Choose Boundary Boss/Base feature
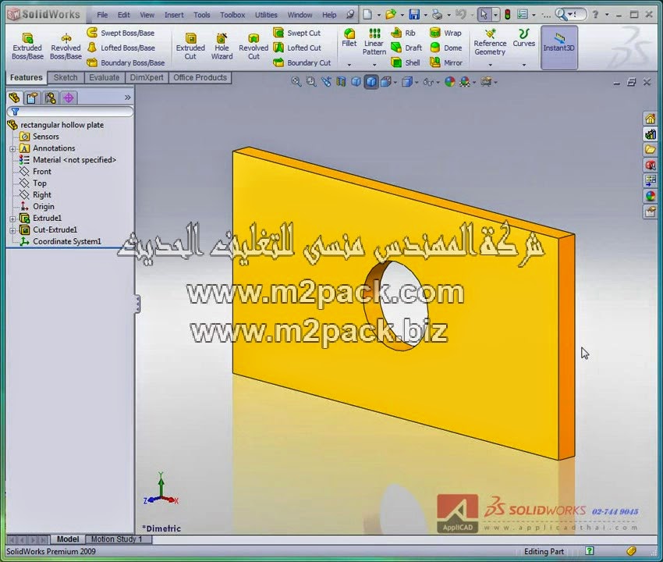Image resolution: width=663 pixels, height=562 pixels. (x=126, y=62)
